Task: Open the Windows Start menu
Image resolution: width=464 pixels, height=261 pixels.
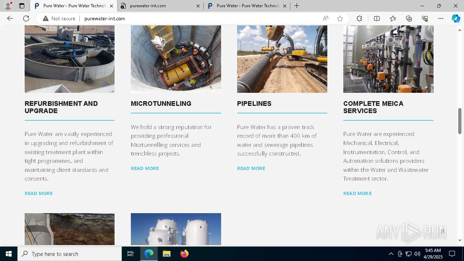Action: (x=9, y=254)
